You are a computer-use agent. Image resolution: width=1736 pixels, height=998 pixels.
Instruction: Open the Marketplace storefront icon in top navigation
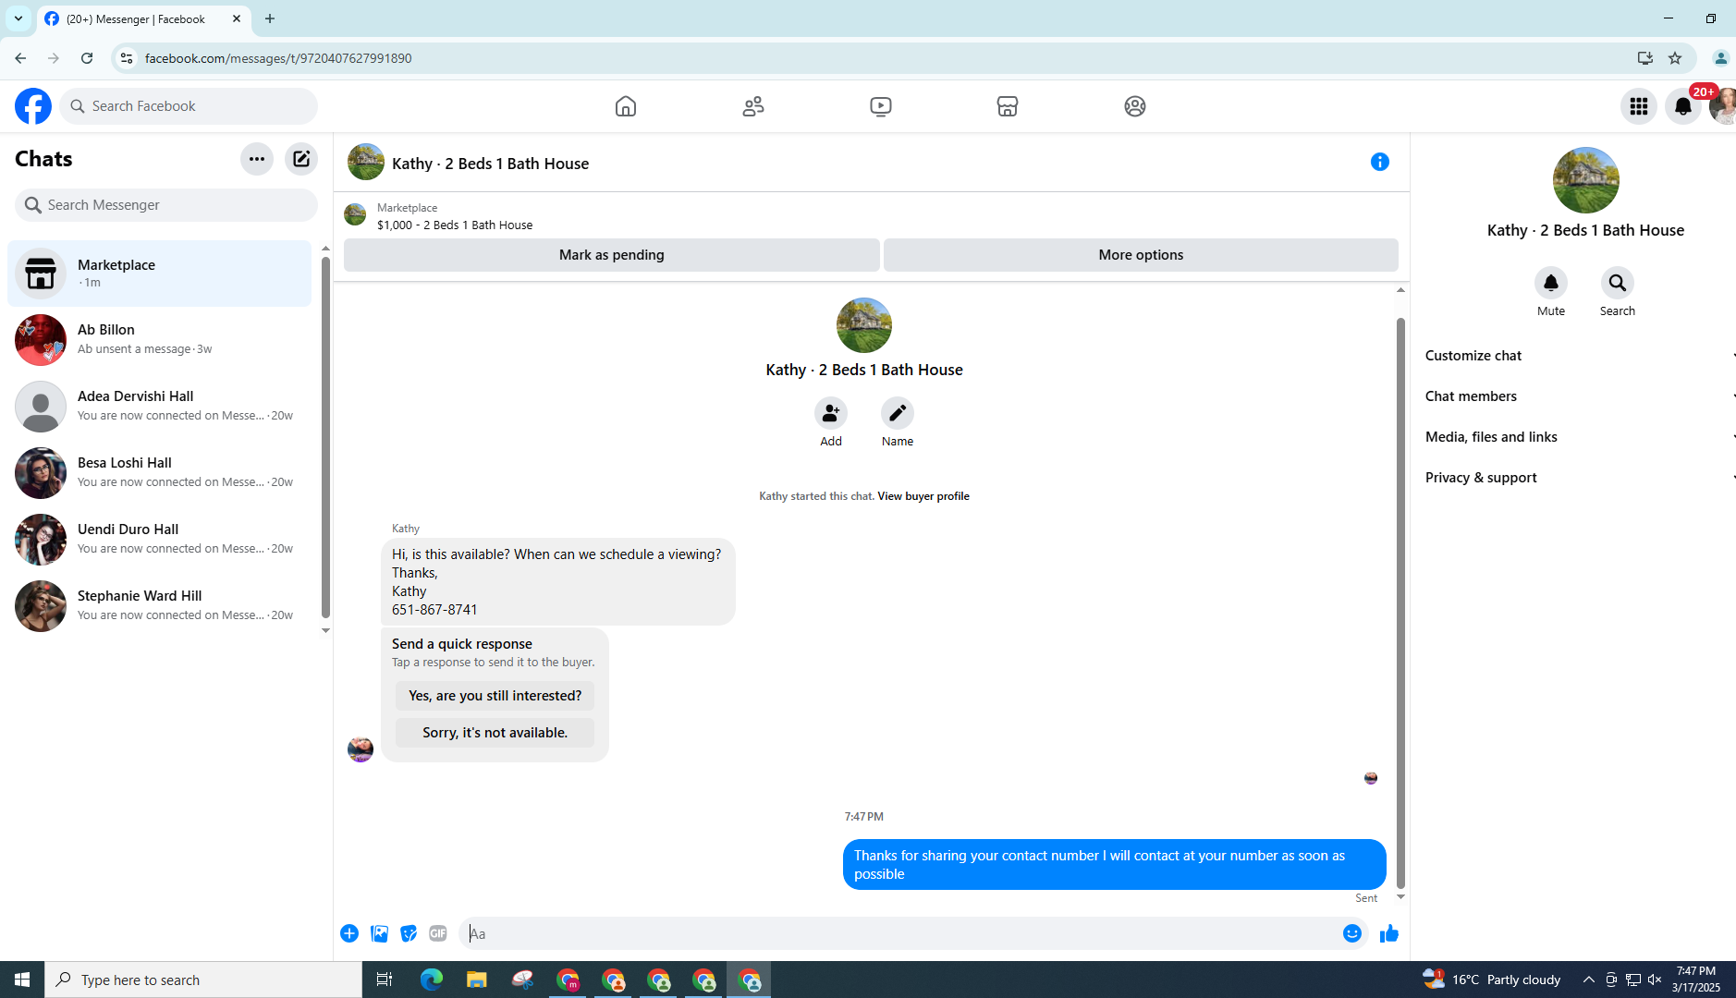[x=1008, y=106]
